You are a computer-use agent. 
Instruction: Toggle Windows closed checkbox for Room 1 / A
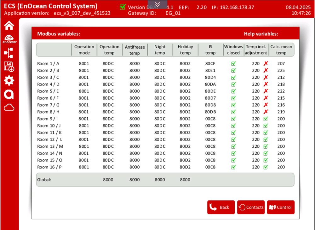[x=233, y=64]
